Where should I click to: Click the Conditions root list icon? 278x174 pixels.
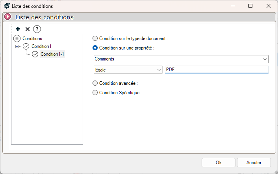[x=17, y=38]
